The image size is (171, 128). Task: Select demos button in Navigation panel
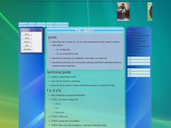coord(27,42)
